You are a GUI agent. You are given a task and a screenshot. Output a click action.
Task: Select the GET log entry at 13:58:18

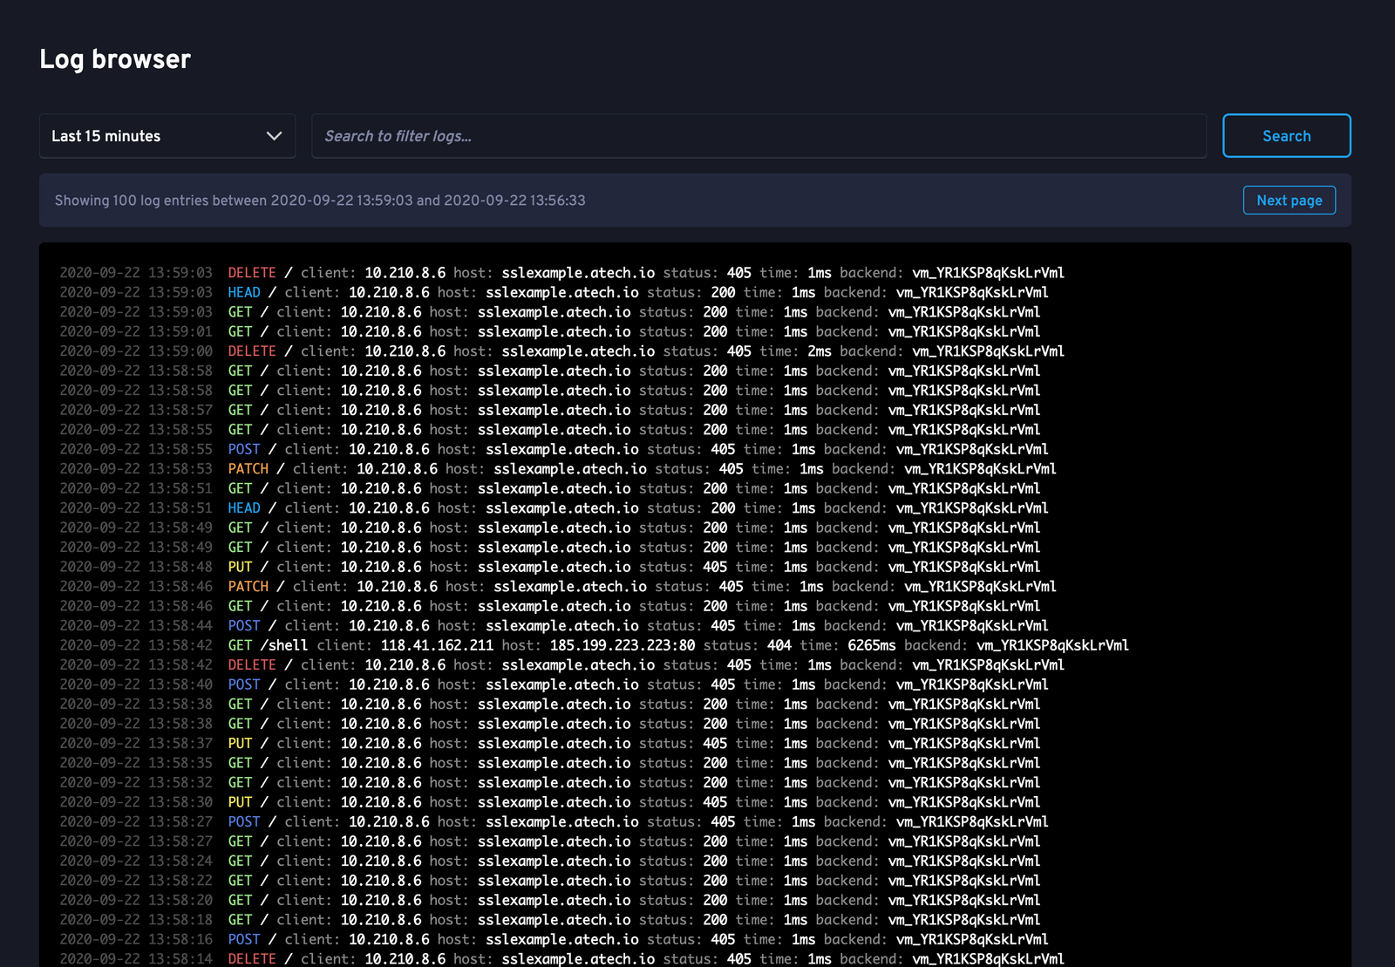click(550, 920)
